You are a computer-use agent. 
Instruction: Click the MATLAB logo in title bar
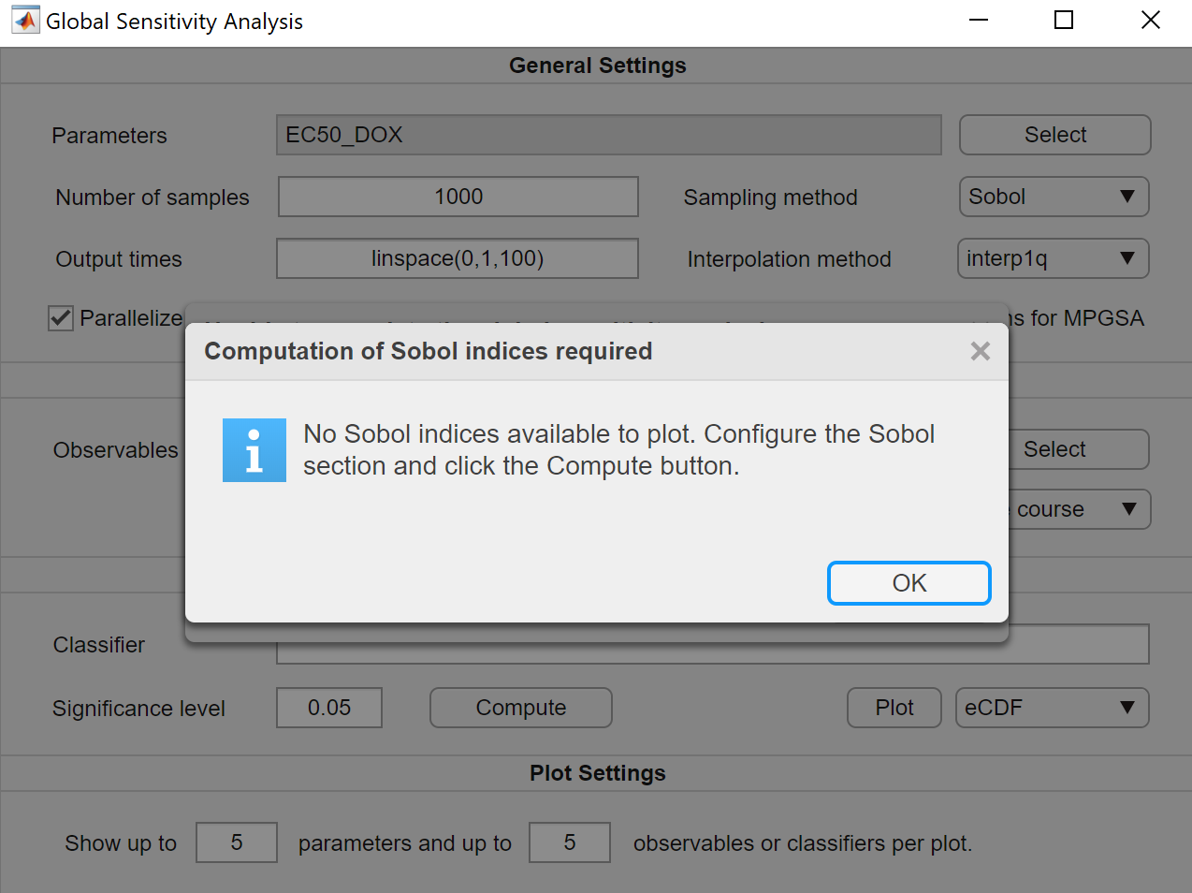click(x=25, y=21)
